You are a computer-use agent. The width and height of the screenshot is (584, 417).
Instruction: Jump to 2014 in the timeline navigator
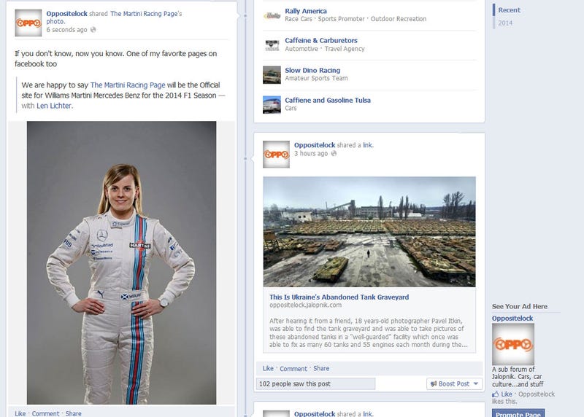[x=505, y=23]
